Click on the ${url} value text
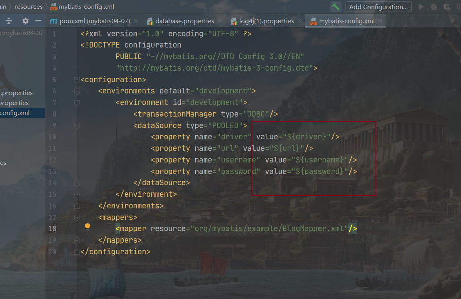The width and height of the screenshot is (461, 299). (287, 148)
